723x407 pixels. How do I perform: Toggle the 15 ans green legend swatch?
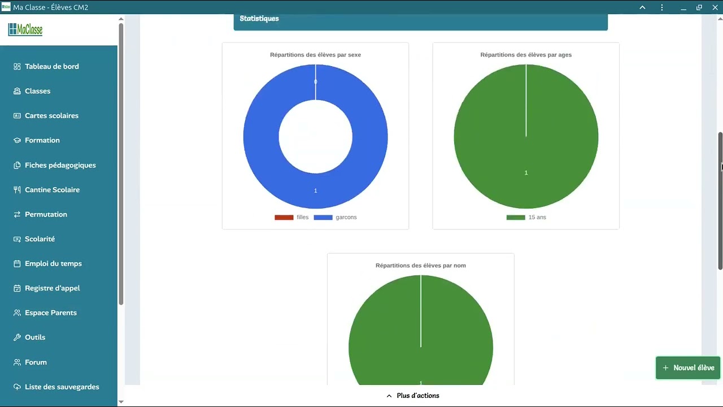coord(516,218)
